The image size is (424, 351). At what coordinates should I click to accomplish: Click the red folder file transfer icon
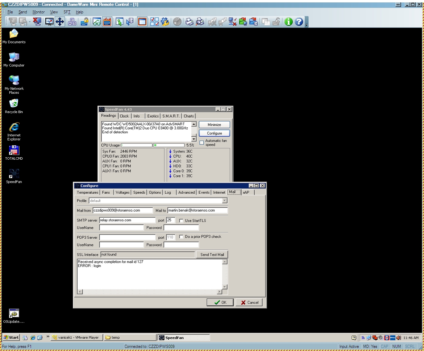[x=254, y=22]
